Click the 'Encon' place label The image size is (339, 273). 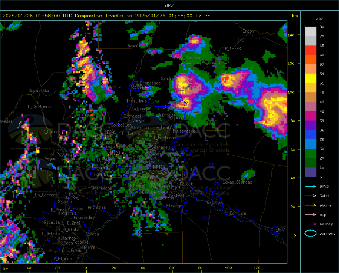[248, 31]
